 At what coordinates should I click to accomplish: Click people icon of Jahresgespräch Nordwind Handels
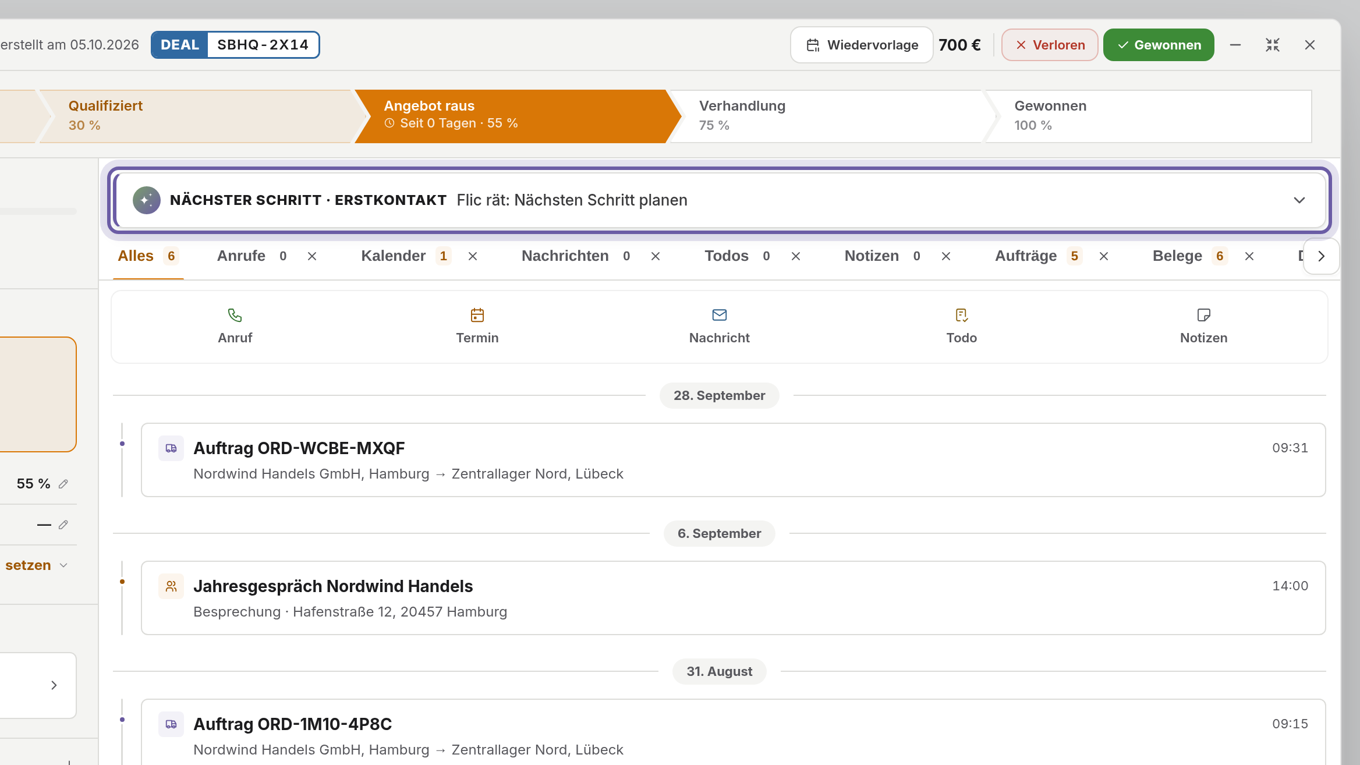(171, 586)
